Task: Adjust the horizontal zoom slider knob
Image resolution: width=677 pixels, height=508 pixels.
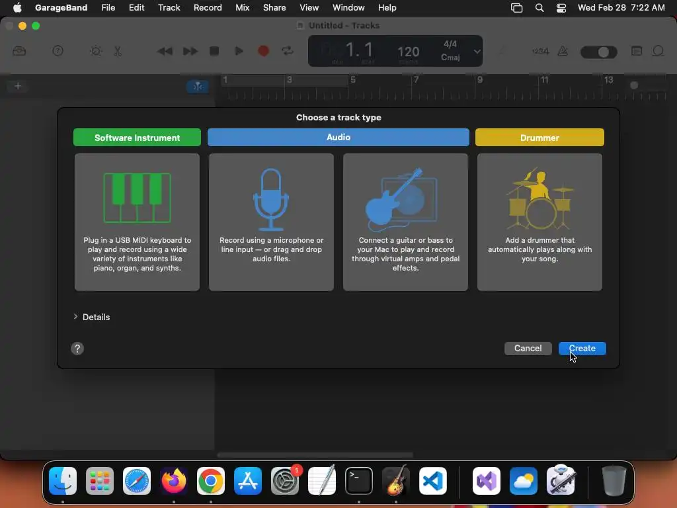Action: pos(634,85)
